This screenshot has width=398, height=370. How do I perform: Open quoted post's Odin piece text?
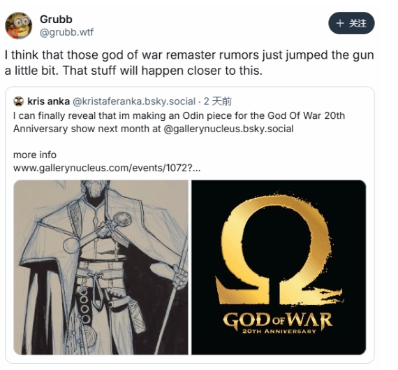coord(179,122)
